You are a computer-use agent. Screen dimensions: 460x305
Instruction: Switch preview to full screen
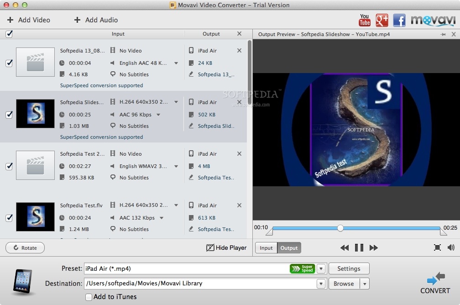[x=437, y=247]
